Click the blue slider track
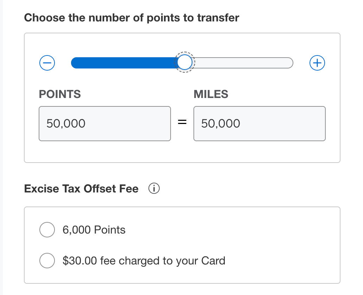Viewport: 363px width, 295px height. tap(123, 63)
